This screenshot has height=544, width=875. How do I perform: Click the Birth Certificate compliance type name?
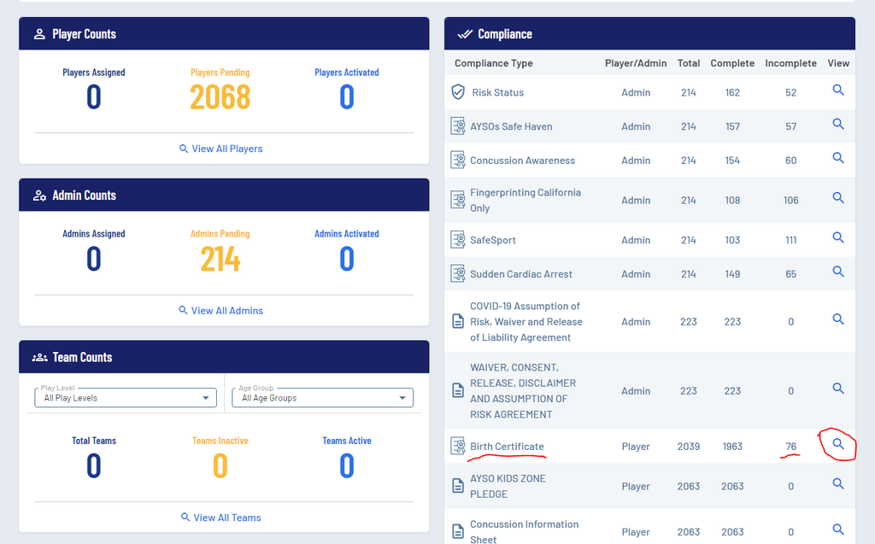tap(507, 447)
